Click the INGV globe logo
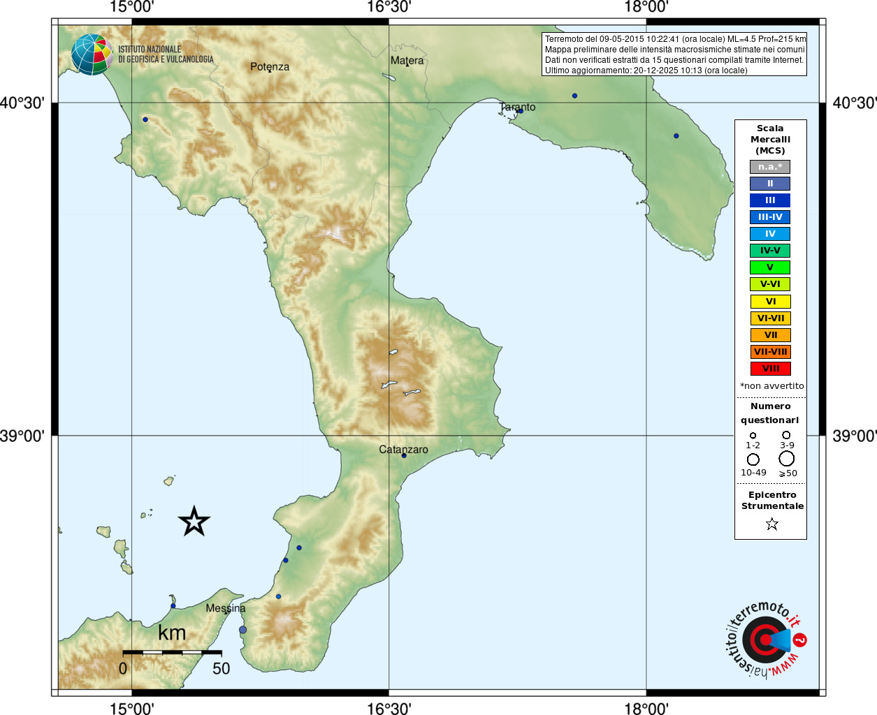The height and width of the screenshot is (715, 877). point(92,54)
